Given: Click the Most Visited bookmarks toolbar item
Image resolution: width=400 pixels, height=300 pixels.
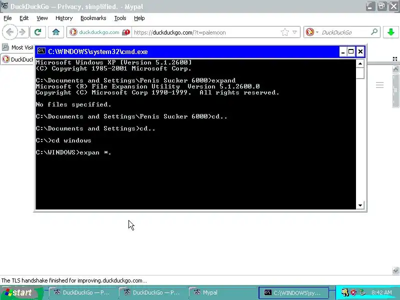Looking at the screenshot, I should pyautogui.click(x=17, y=47).
